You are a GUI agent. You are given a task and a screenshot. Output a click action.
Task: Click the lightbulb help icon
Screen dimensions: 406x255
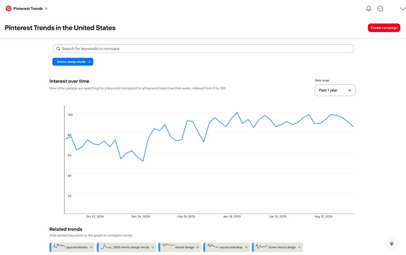pos(391,243)
